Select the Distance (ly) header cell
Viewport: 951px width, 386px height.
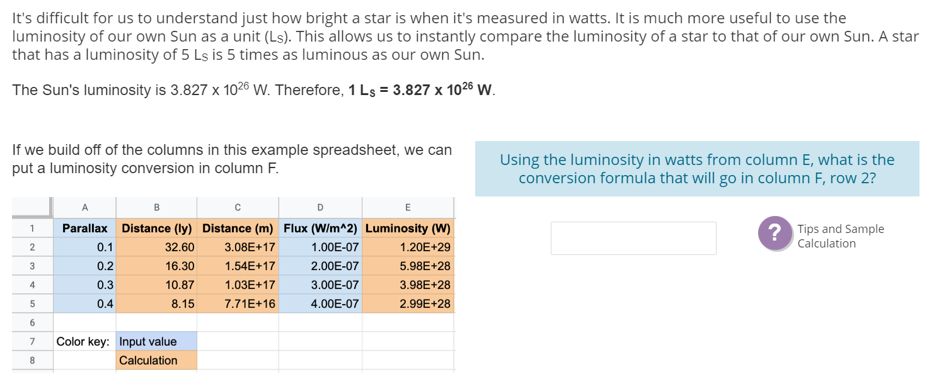point(156,228)
